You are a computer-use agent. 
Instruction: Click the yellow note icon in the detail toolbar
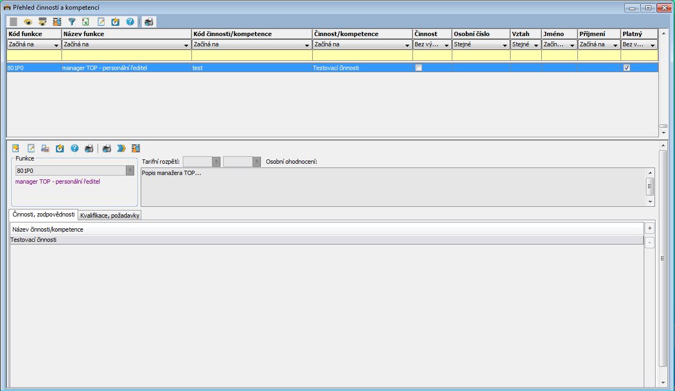click(16, 148)
